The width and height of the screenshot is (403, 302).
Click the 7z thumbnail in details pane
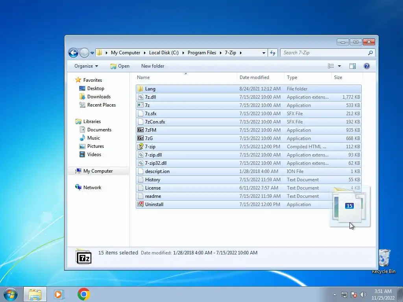tap(84, 257)
